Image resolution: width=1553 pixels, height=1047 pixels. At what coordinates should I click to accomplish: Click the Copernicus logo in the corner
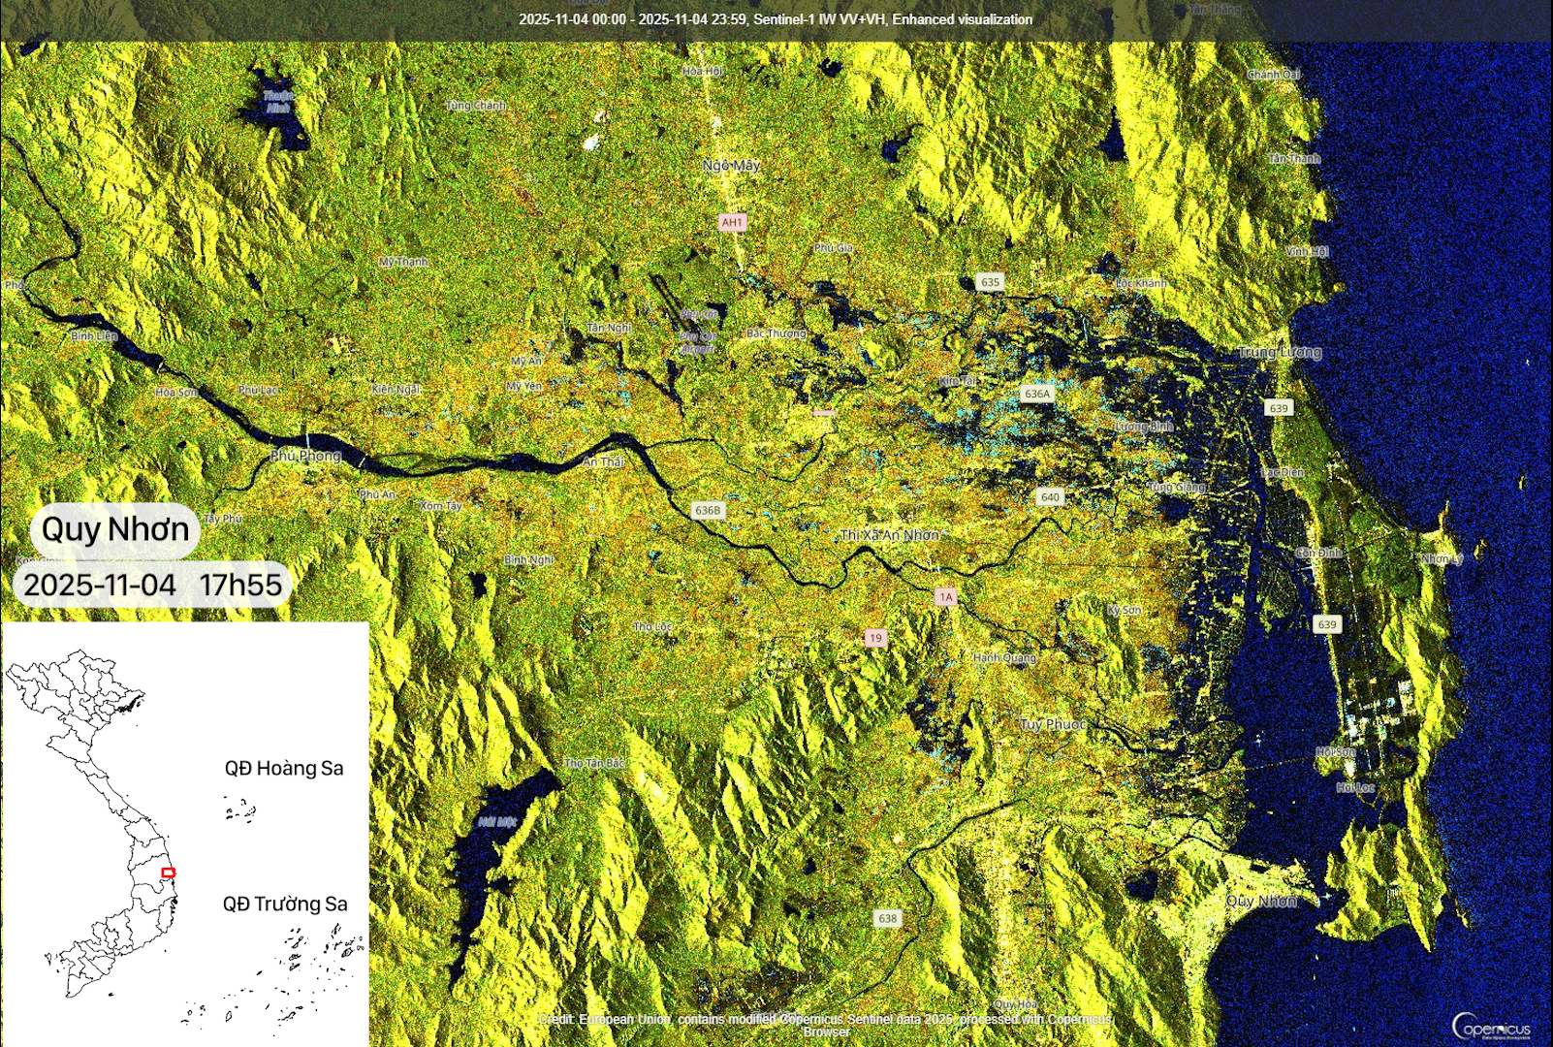1491,1027
